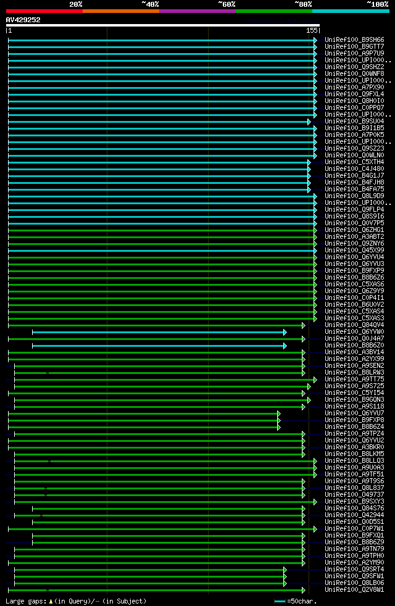The image size is (395, 606).
Task: Select the UniRef100_Q9FLP4 label
Action: (354, 209)
